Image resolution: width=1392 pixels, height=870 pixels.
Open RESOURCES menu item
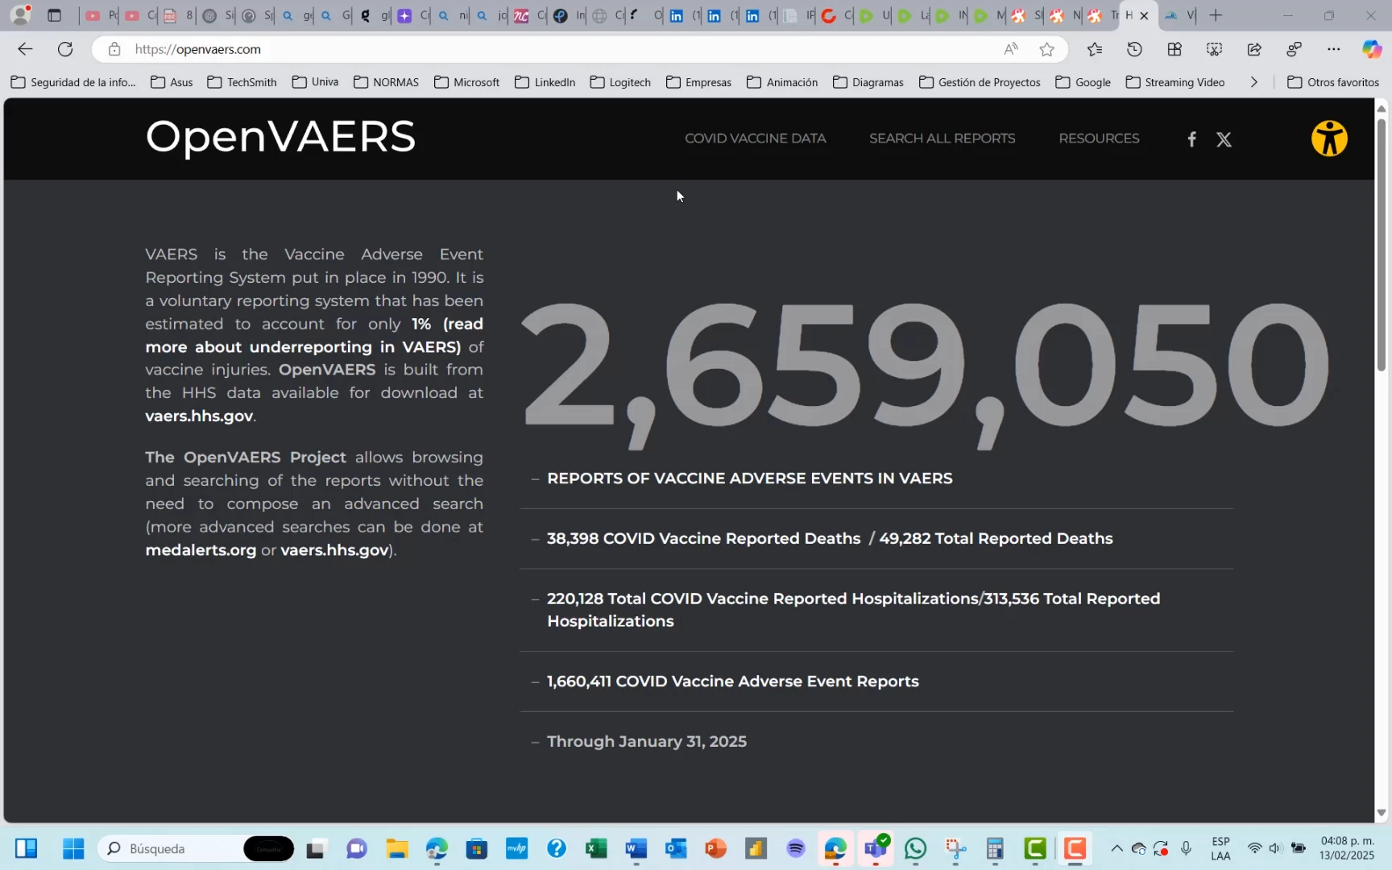coord(1099,139)
